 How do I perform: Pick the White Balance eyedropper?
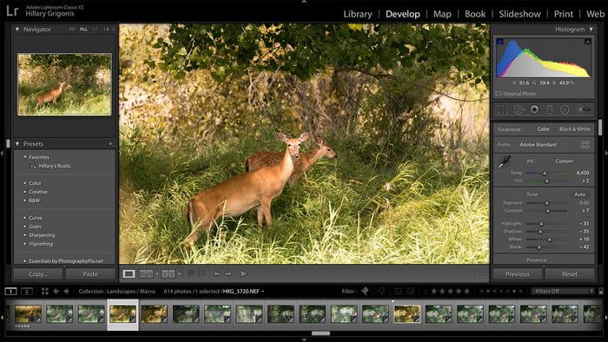tap(505, 162)
